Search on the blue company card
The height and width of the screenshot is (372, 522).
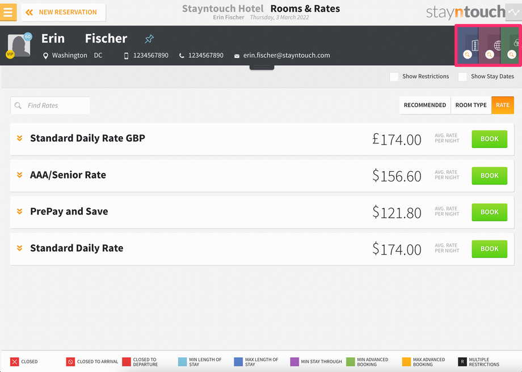click(x=468, y=54)
